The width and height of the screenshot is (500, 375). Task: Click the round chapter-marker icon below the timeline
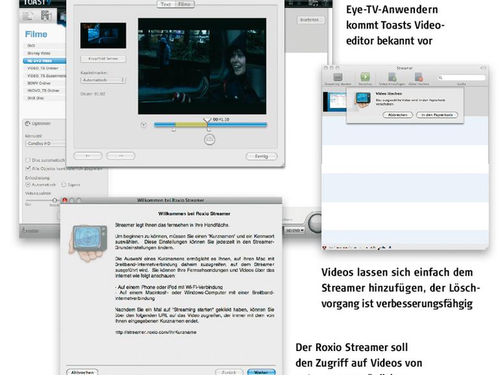click(210, 139)
